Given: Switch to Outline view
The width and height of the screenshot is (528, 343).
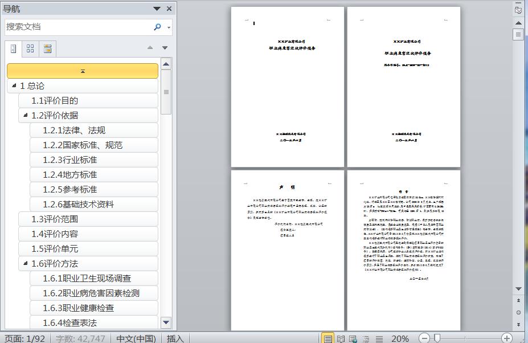Looking at the screenshot, I should (366, 338).
